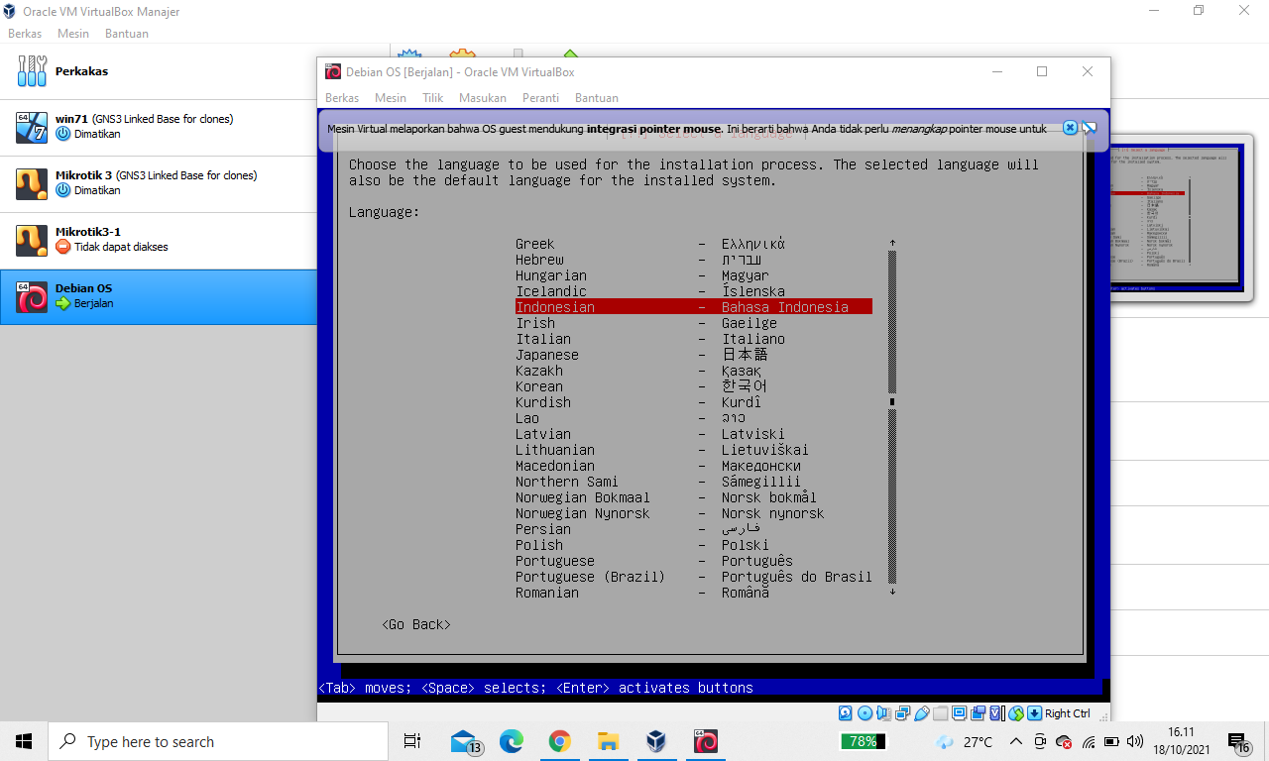The width and height of the screenshot is (1269, 761).
Task: Choose Lithuanian in the language list
Action: point(693,450)
